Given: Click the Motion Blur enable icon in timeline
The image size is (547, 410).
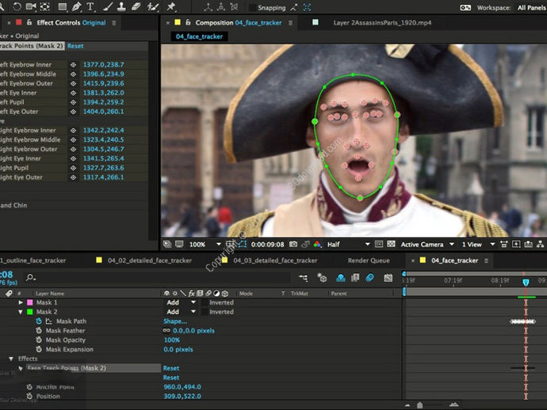Looking at the screenshot, I should (x=369, y=278).
